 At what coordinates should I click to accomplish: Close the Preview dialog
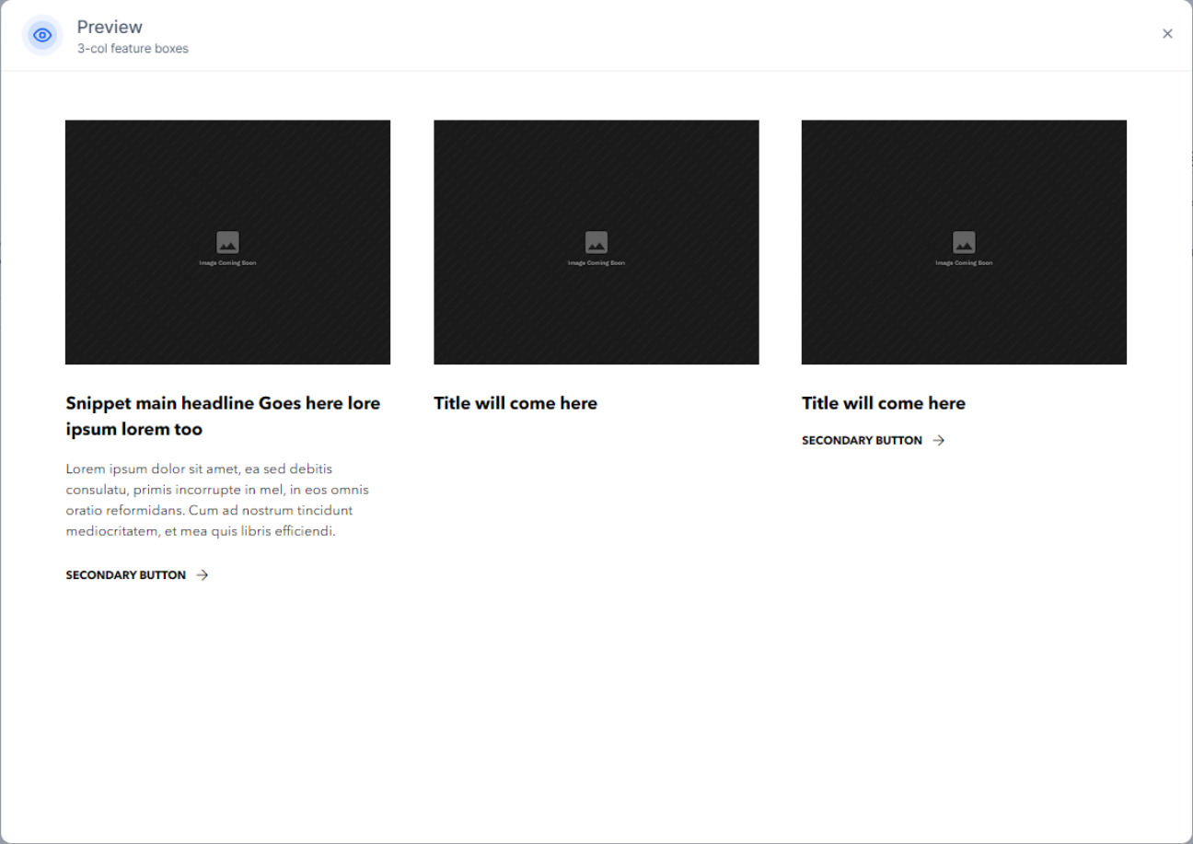1167,34
